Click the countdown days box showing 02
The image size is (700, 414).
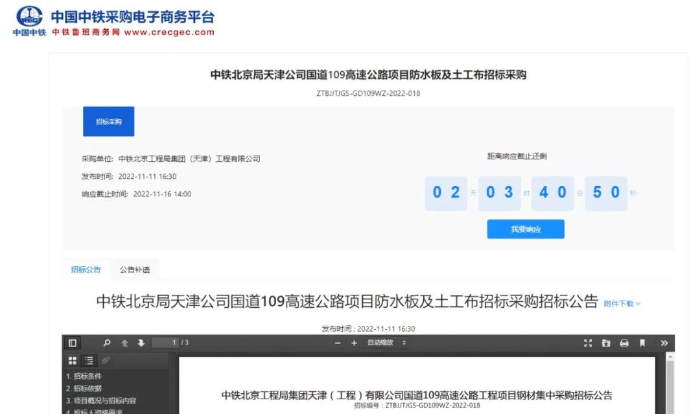click(x=446, y=192)
